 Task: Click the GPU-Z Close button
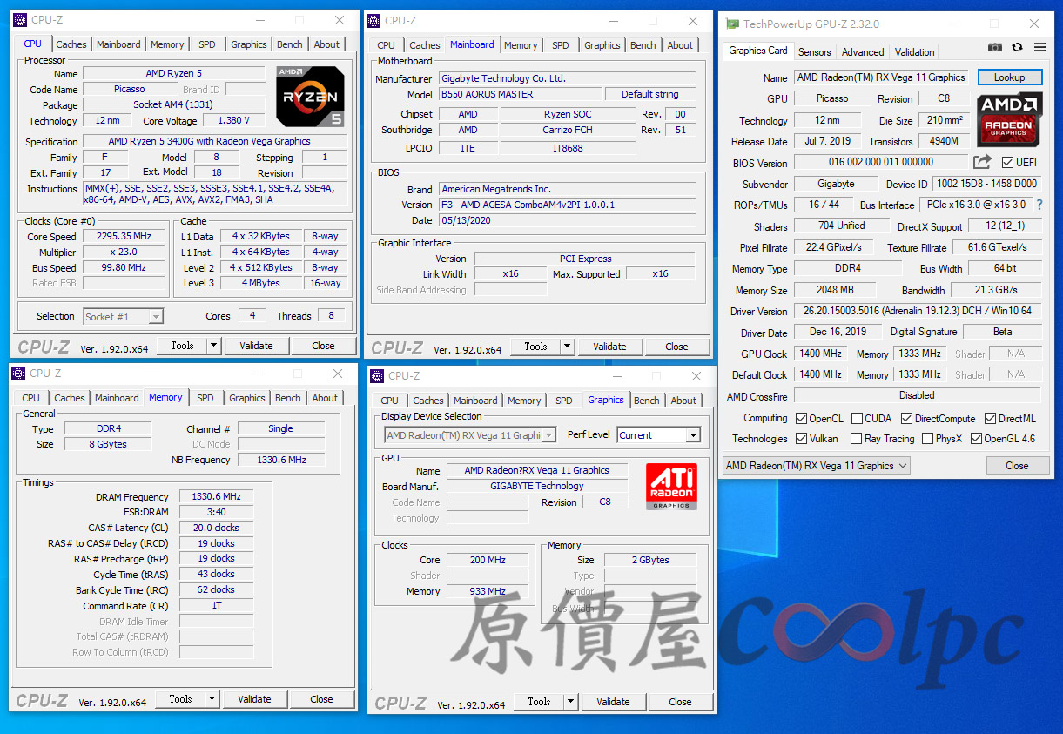point(1017,466)
